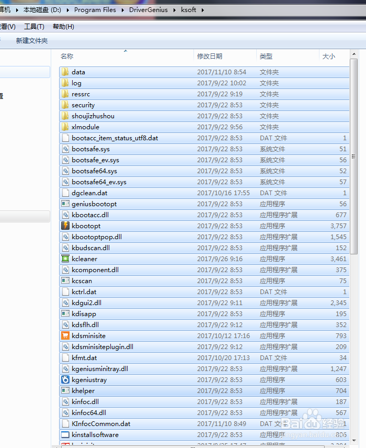Screen dimensions: 366x448
Task: Click date 2017/11/10 8:54 of data folder
Action: click(x=222, y=72)
